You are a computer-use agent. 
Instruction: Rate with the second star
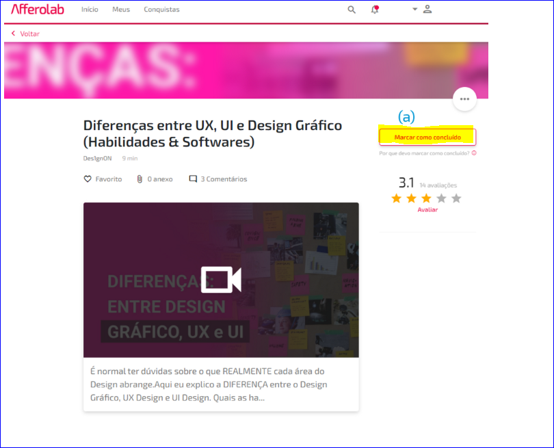click(x=411, y=198)
